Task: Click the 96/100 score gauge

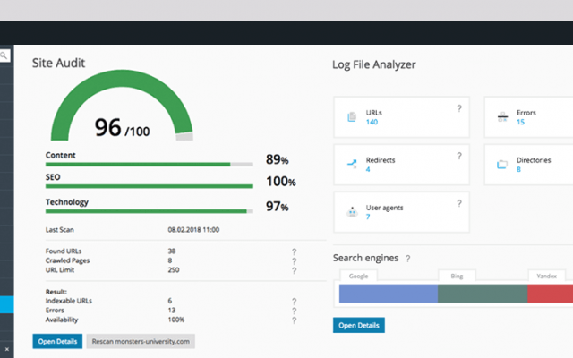Action: (x=122, y=106)
